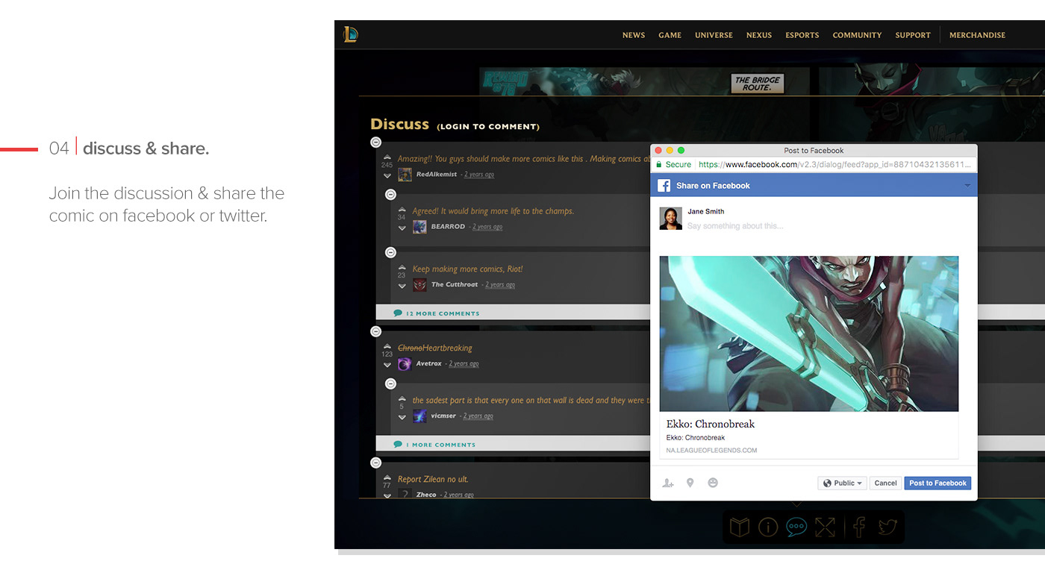
Task: Click Jane Smith's profile picture
Action: (670, 218)
